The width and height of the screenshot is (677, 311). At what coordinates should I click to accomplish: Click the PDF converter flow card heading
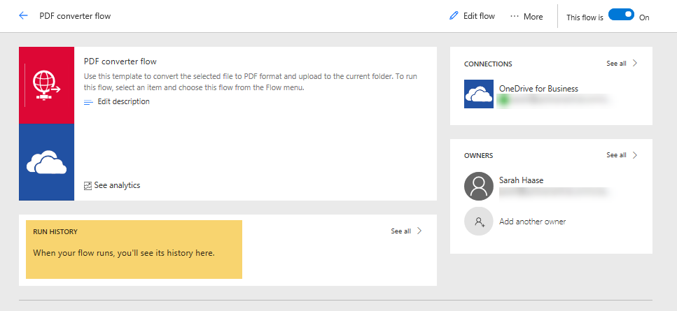(120, 62)
